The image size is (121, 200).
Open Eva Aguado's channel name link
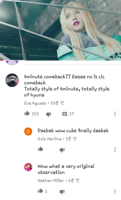(x=35, y=103)
